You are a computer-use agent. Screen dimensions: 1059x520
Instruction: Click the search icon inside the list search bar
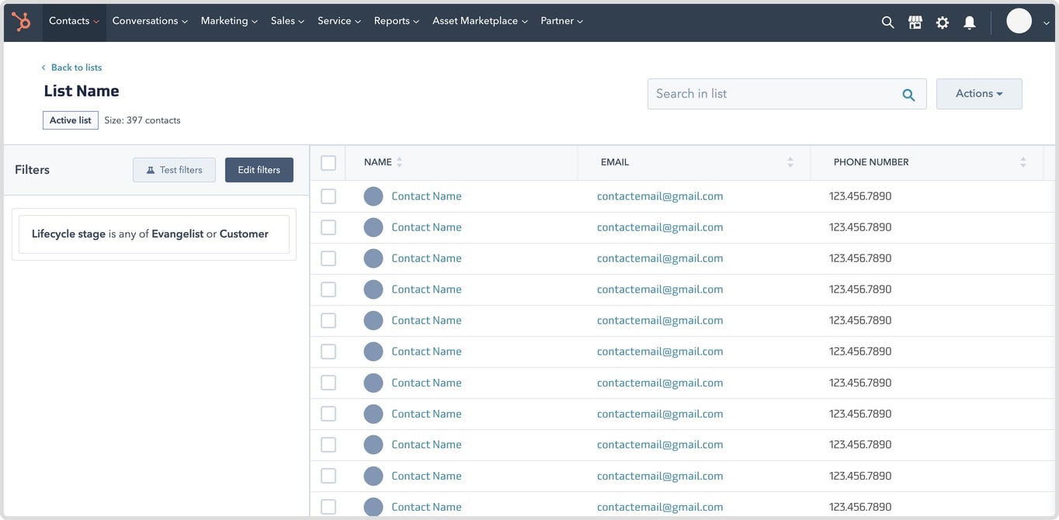pyautogui.click(x=908, y=94)
